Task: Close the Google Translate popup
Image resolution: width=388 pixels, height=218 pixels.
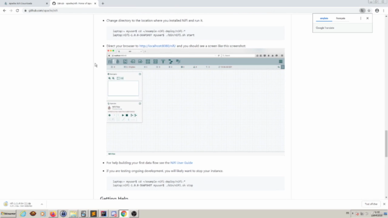Action: (367, 18)
